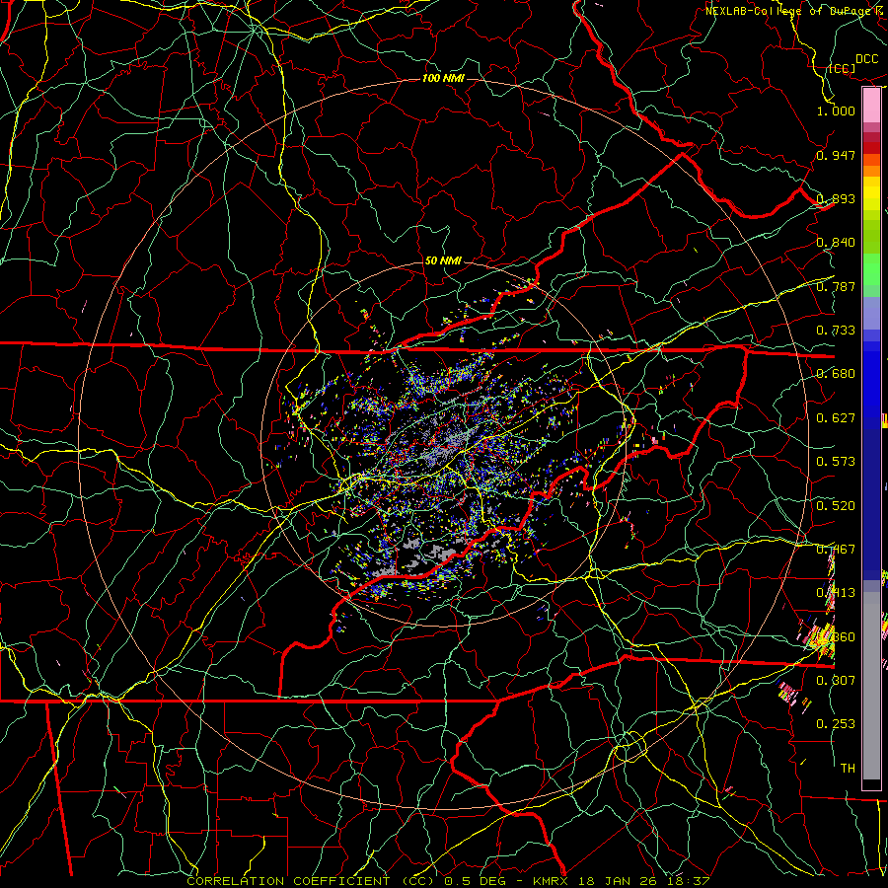Click the 0.307 legend value
The width and height of the screenshot is (888, 888).
tap(836, 680)
